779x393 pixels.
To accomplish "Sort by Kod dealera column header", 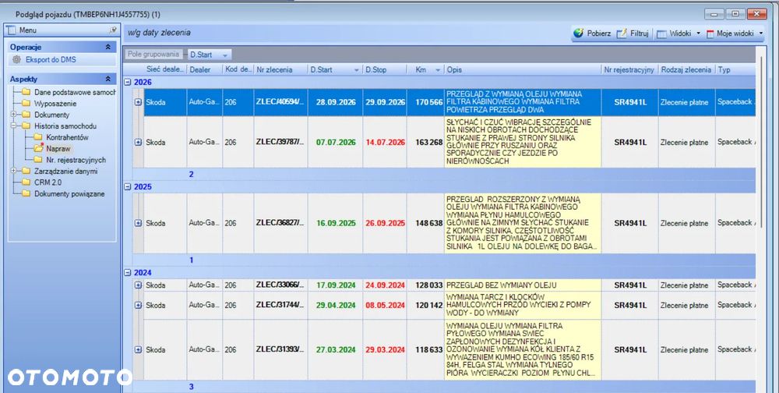I will (238, 69).
